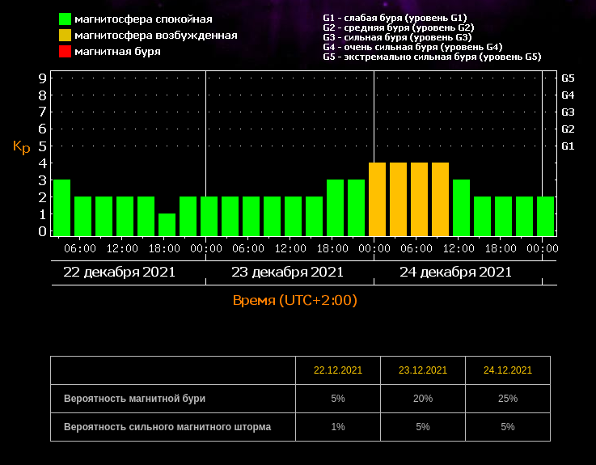Click the orange 'Kp' axis title

tap(21, 146)
